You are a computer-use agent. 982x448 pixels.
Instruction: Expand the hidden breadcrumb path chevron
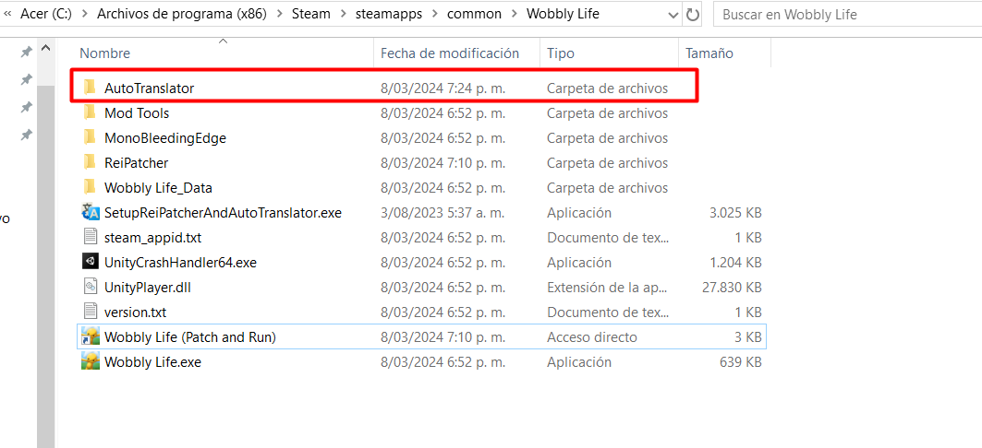pos(7,15)
